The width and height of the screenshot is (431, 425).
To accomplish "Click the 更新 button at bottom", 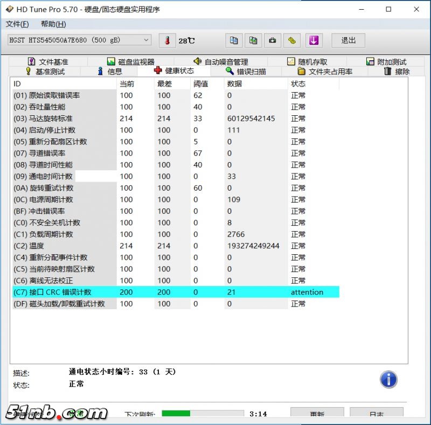I will point(317,414).
